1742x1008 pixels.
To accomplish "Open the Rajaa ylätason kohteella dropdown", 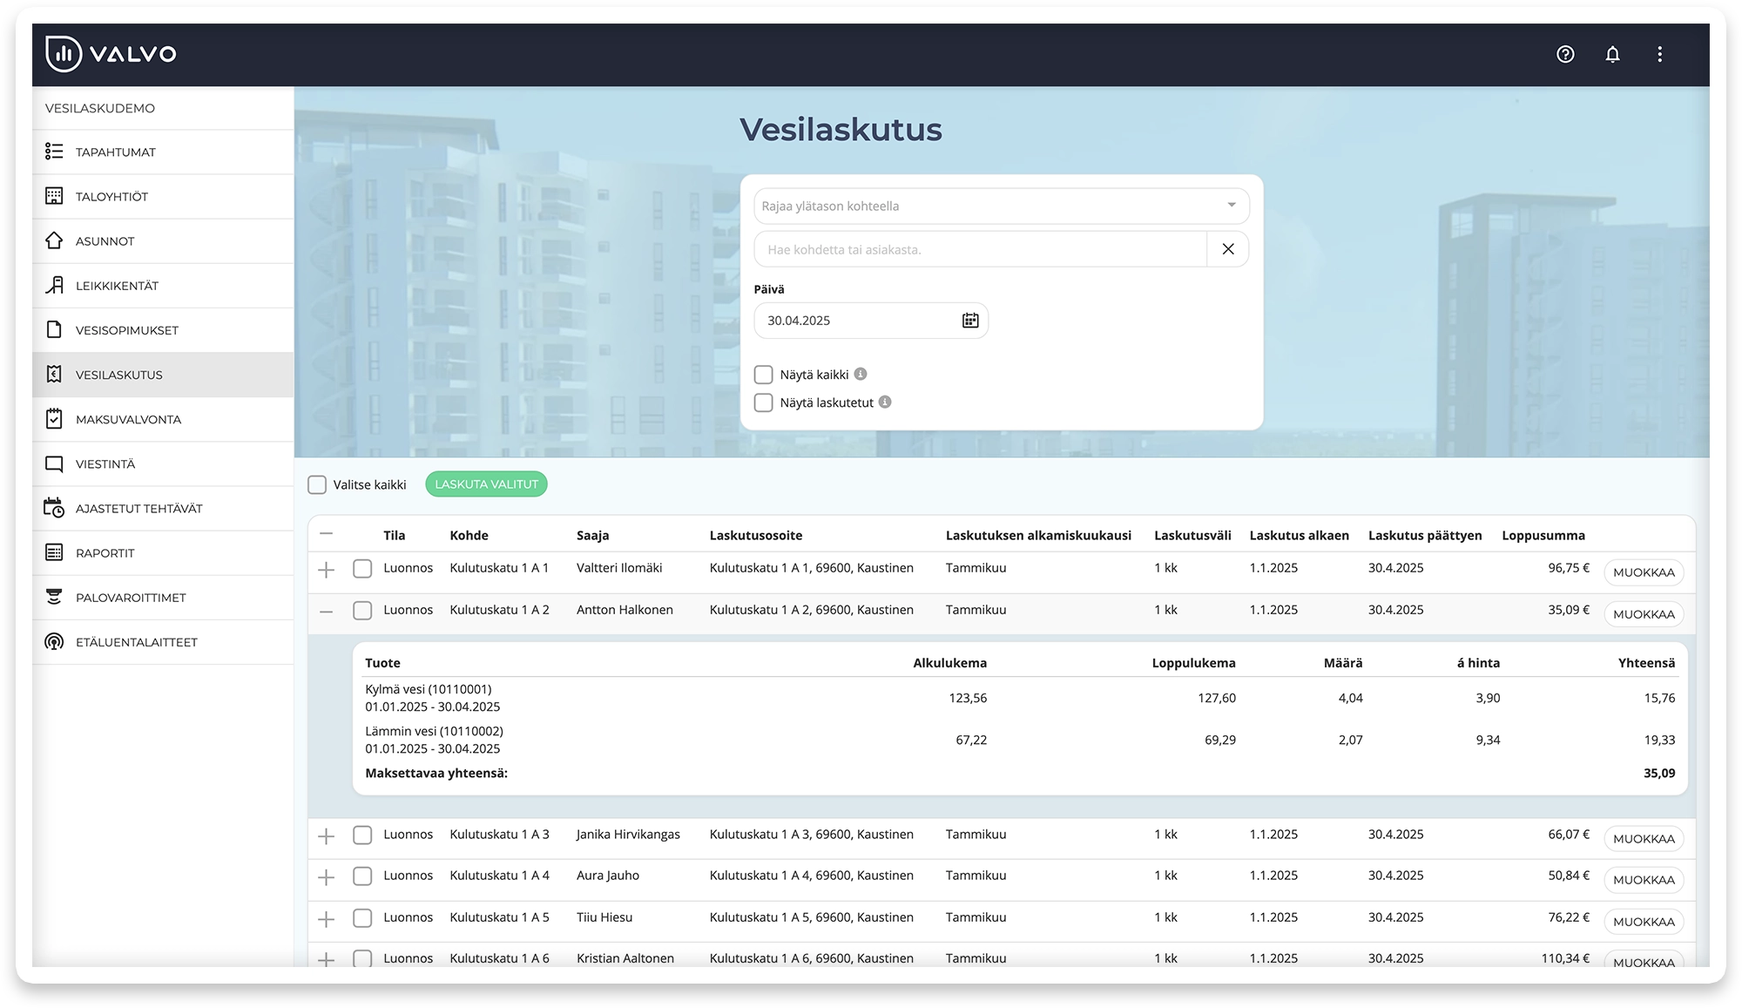I will pos(1002,206).
